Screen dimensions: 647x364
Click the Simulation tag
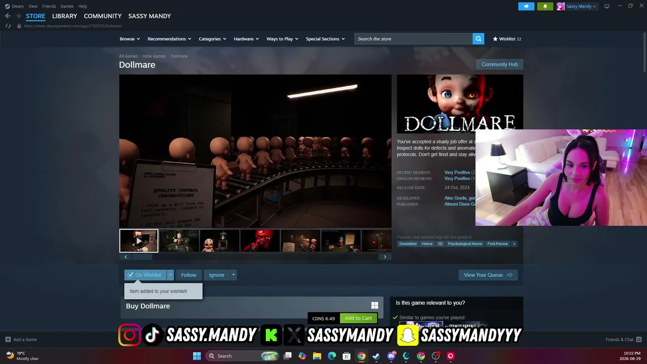point(408,244)
